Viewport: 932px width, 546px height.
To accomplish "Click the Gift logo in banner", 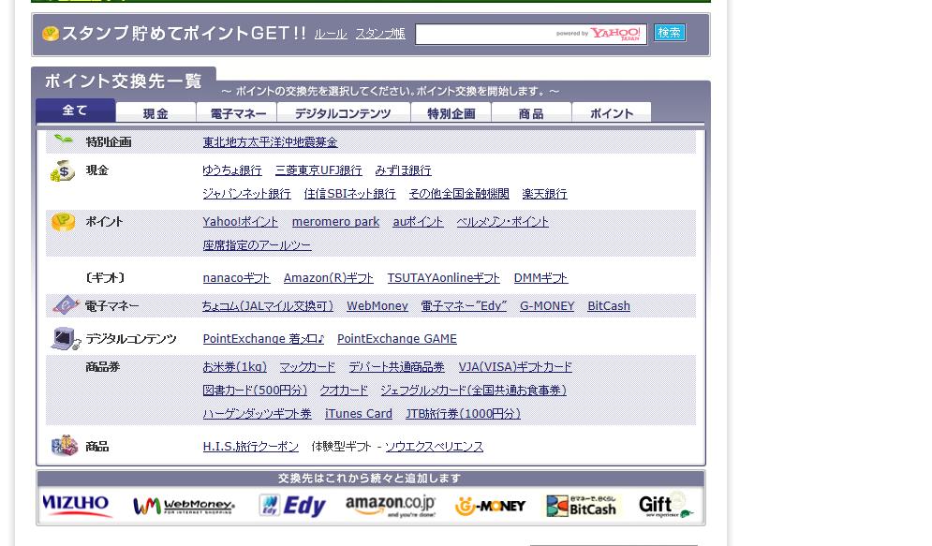I will pos(665,506).
